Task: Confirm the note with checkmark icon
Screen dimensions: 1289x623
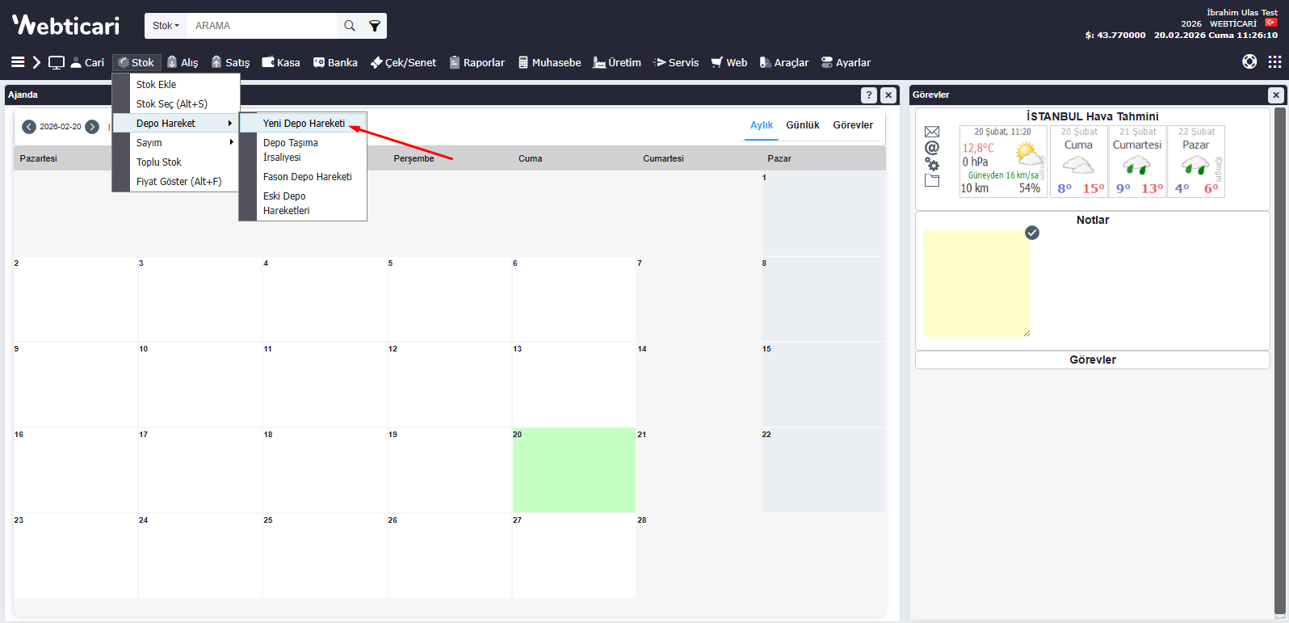Action: (x=1032, y=233)
